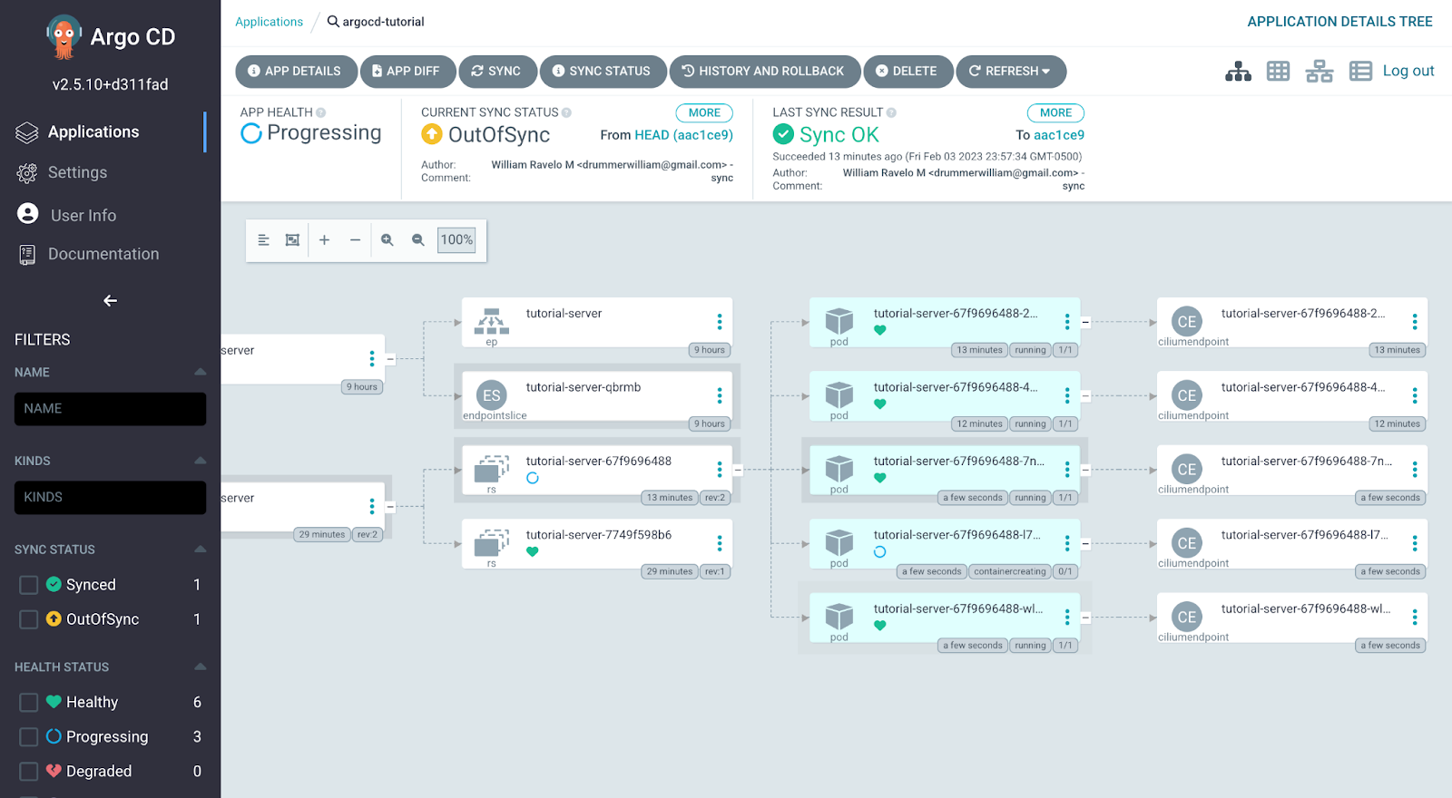Collapse the HEALTH STATUS filter section
Screen dimensions: 1452x798
pyautogui.click(x=200, y=667)
